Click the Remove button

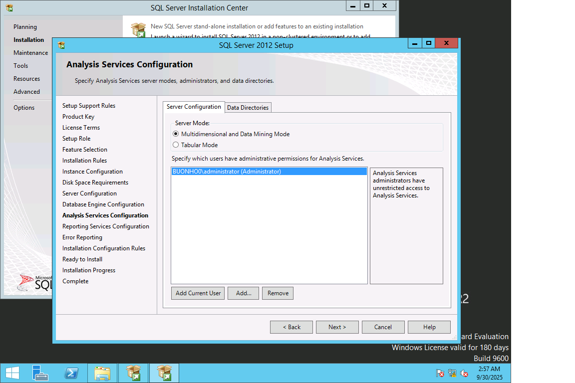coord(278,293)
